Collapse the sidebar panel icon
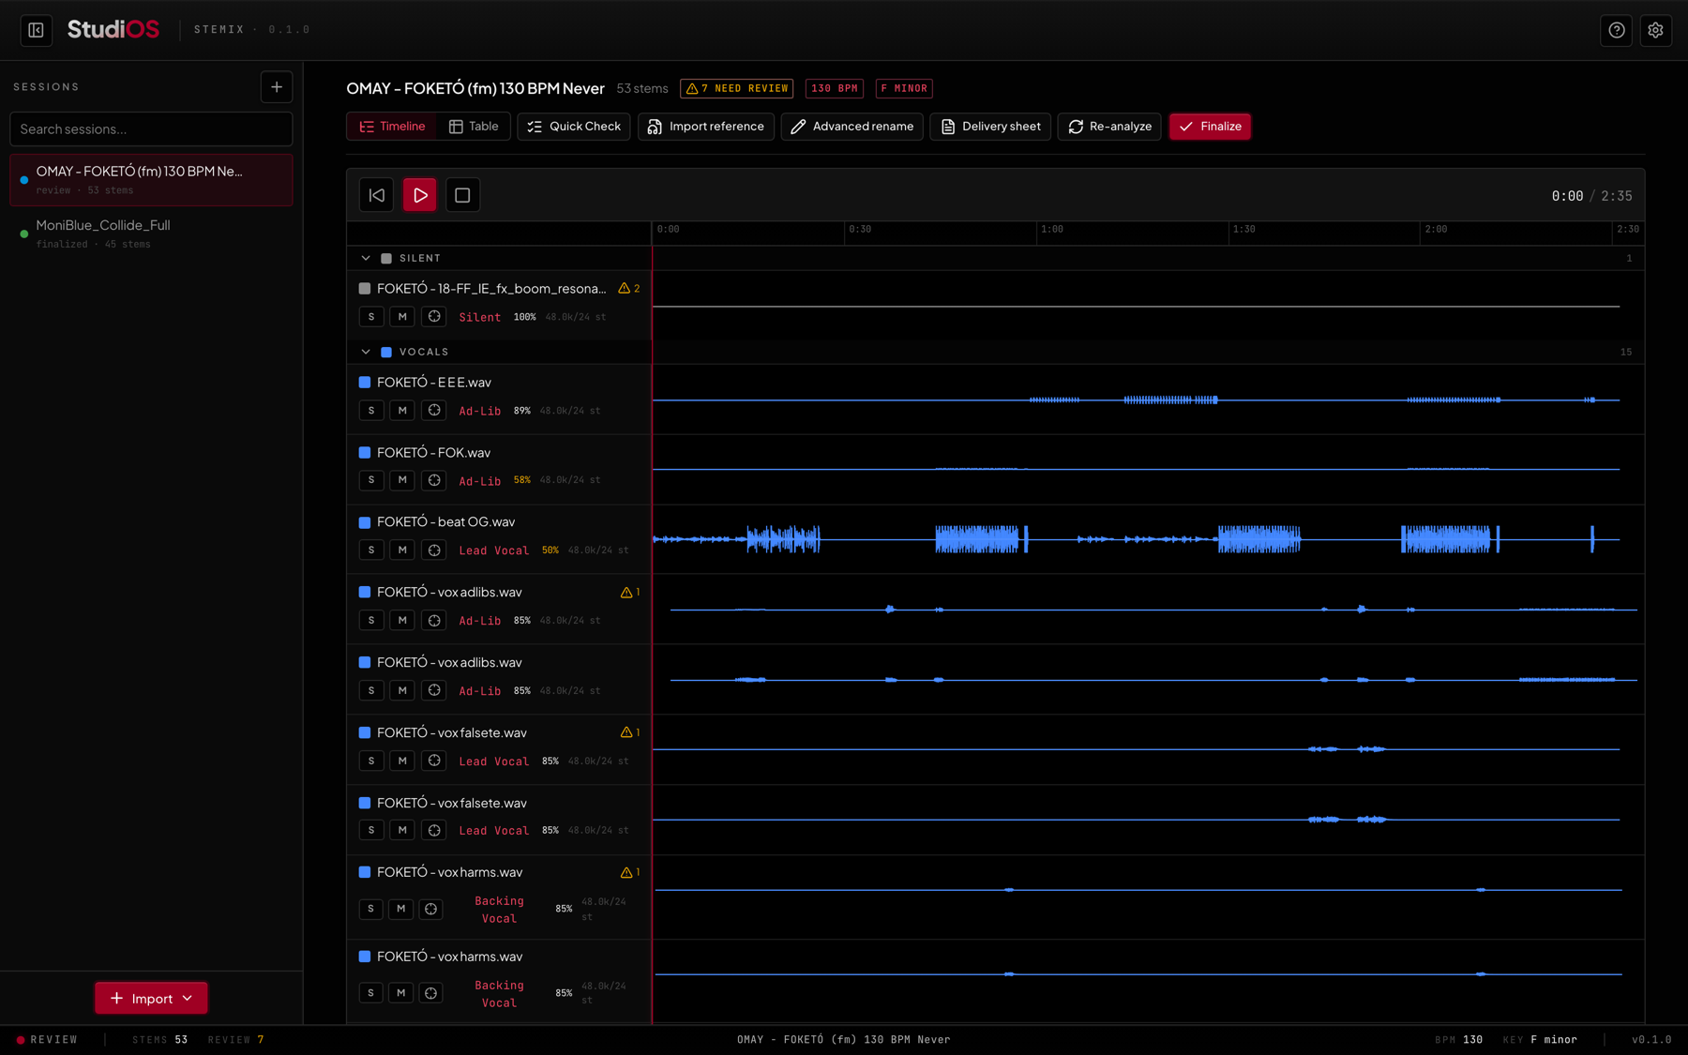Image resolution: width=1688 pixels, height=1055 pixels. click(36, 30)
